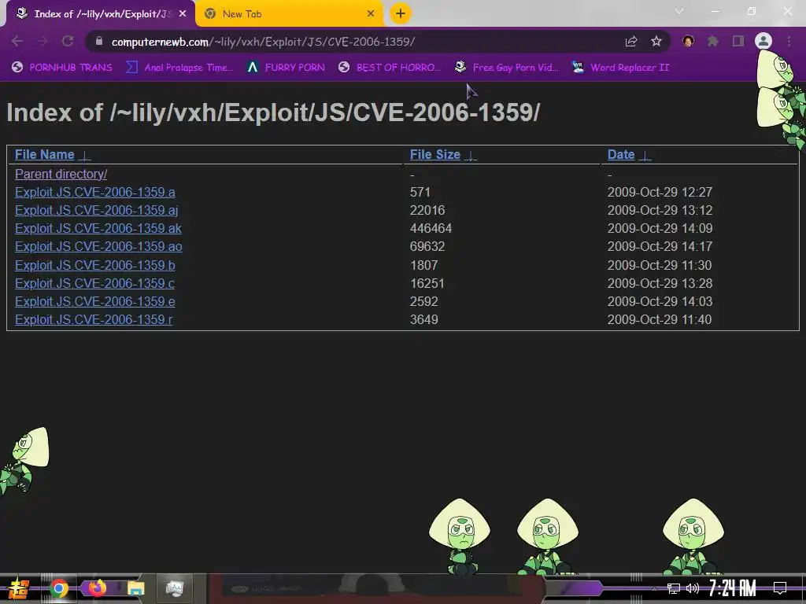Viewport: 806px width, 604px height.
Task: Open the monitor app icon on taskbar
Action: pyautogui.click(x=175, y=588)
